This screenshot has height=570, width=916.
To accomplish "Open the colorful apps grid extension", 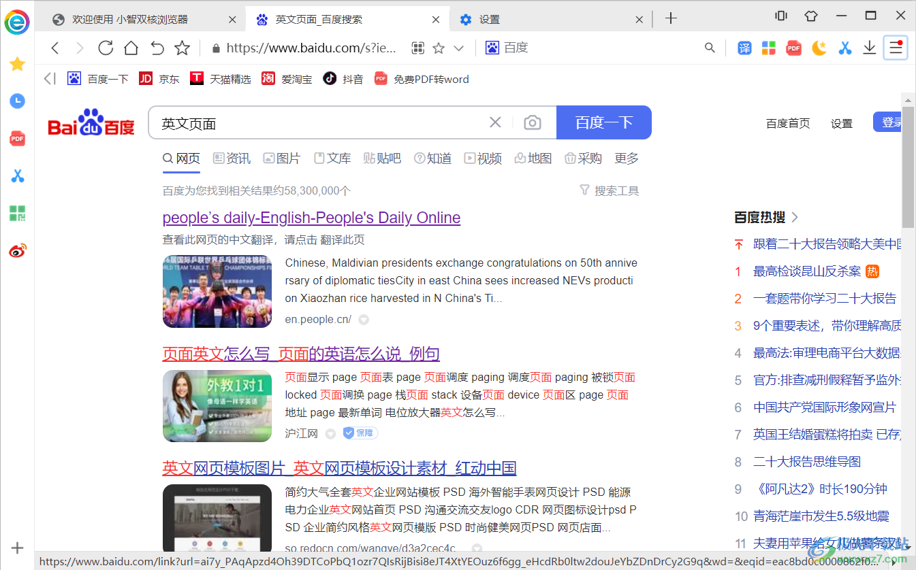I will coord(769,48).
